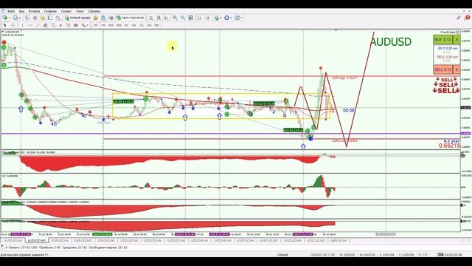Screen dimensions: 472x266
Task: Expand the arrows objects dropdown
Action: coord(87,25)
